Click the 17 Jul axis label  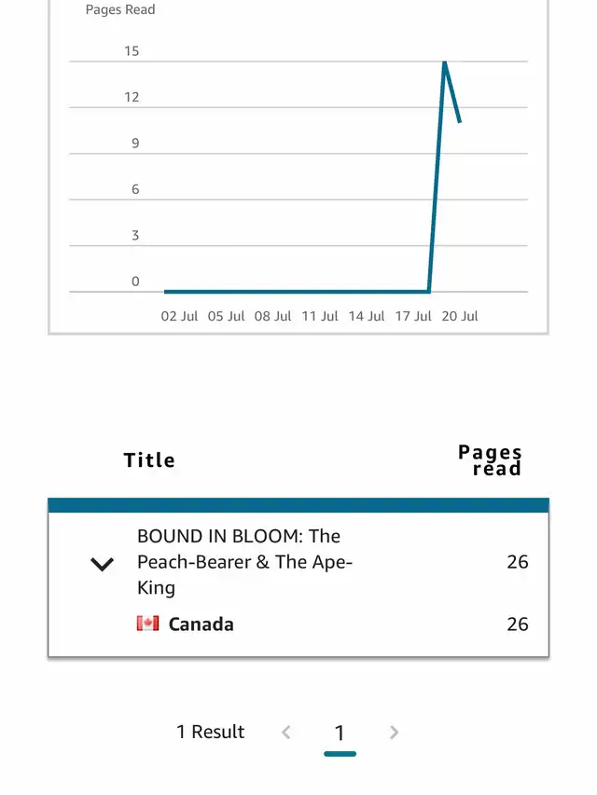[413, 316]
